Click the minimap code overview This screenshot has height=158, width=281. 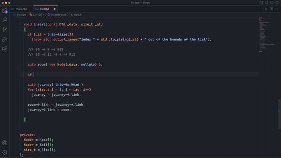click(267, 34)
